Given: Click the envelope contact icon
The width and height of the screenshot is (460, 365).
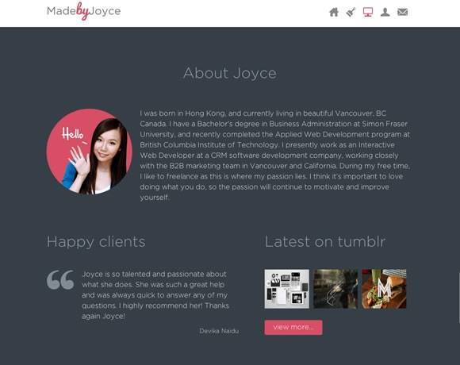Looking at the screenshot, I should [x=403, y=12].
